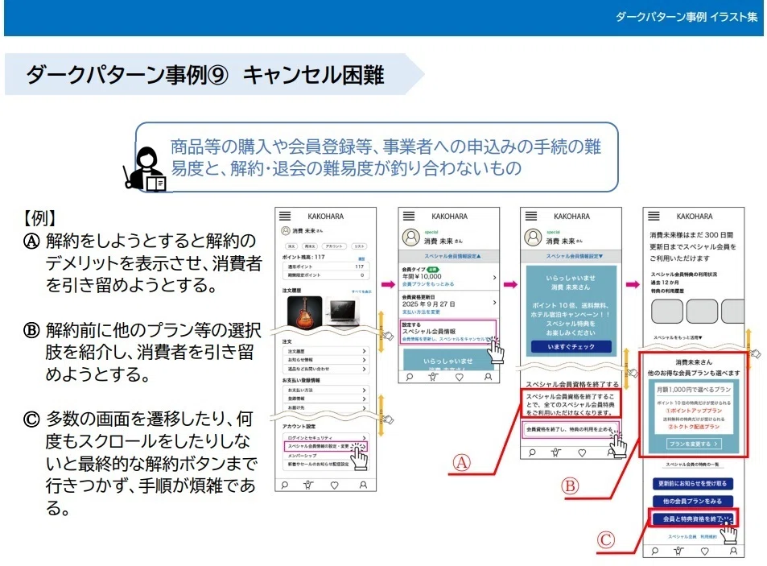
Task: Open the guitar order thumbnail
Action: click(305, 312)
